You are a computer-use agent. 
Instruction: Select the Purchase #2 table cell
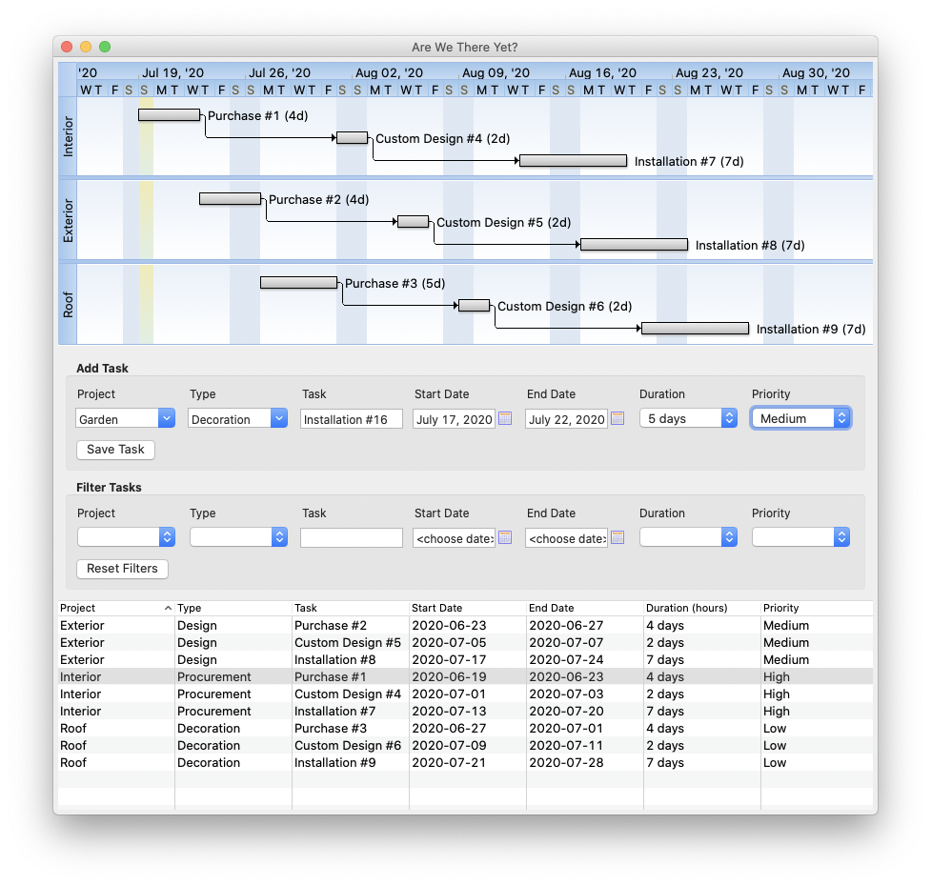[351, 625]
